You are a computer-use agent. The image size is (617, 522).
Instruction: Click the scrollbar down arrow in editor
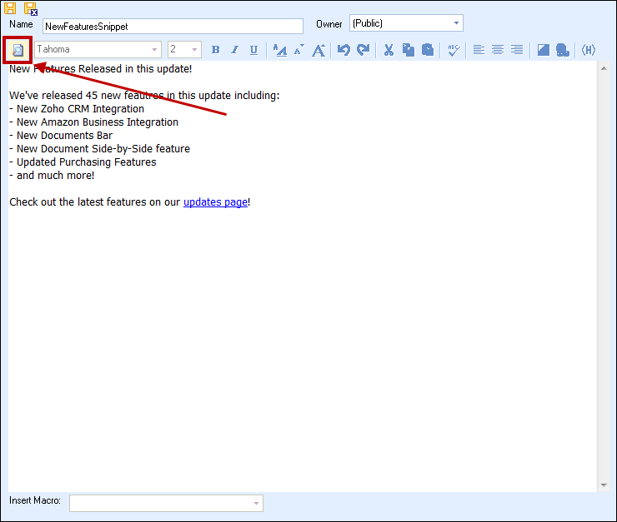point(604,485)
